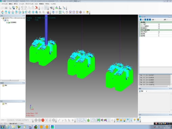Image resolution: width=172 pixels, height=129 pixels.
Task: Click the red X delete icon
Action: (x=37, y=8)
